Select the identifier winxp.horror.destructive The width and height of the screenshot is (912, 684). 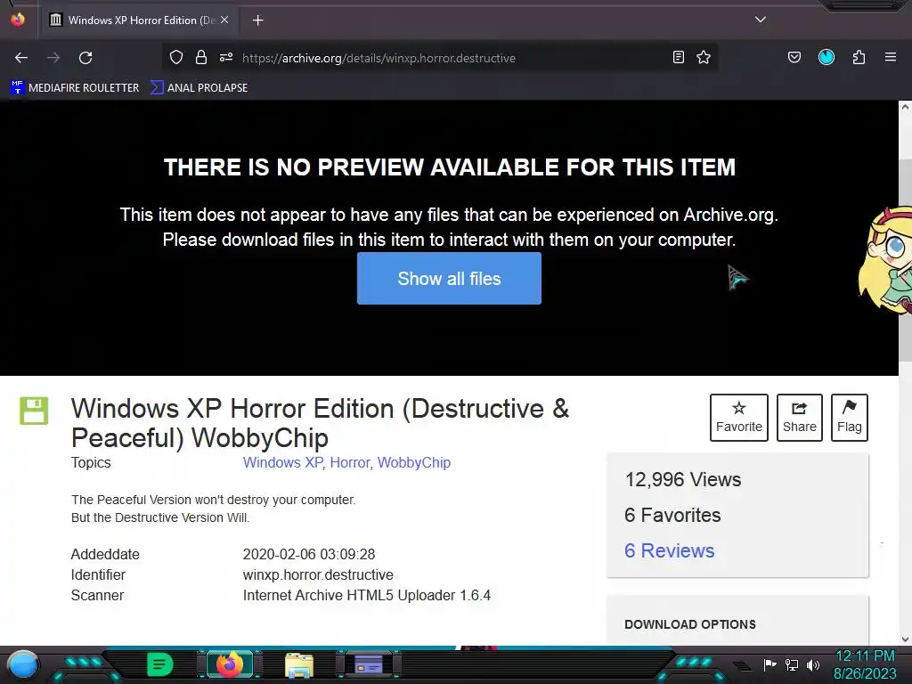(318, 575)
